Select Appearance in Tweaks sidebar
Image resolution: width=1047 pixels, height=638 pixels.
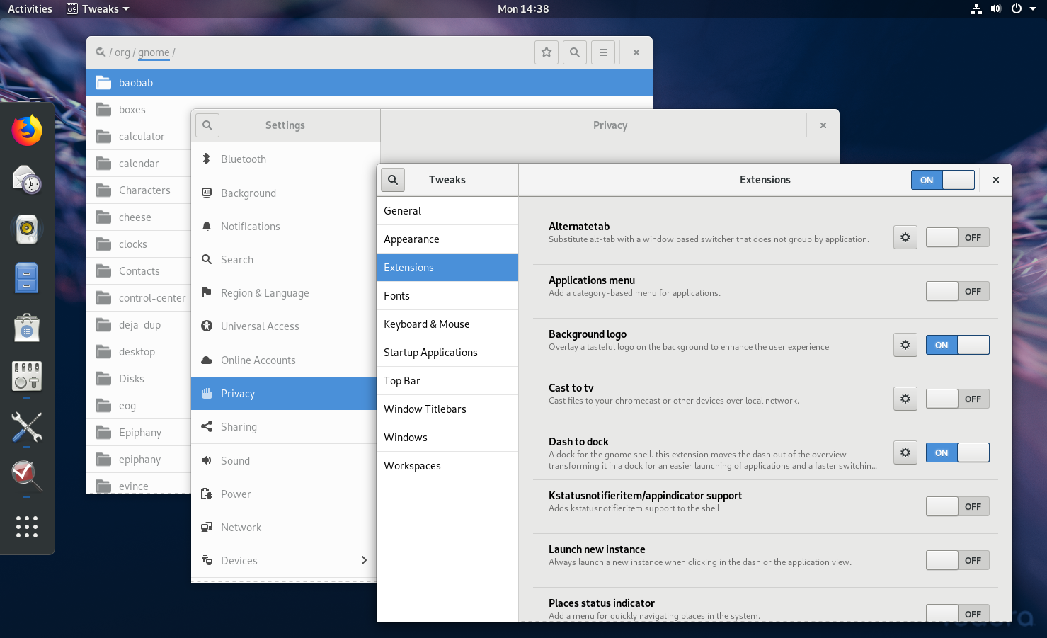447,239
